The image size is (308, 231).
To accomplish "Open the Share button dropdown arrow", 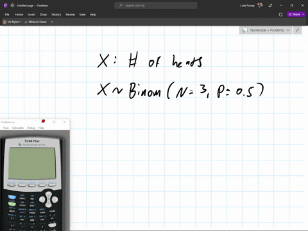I will pyautogui.click(x=304, y=14).
